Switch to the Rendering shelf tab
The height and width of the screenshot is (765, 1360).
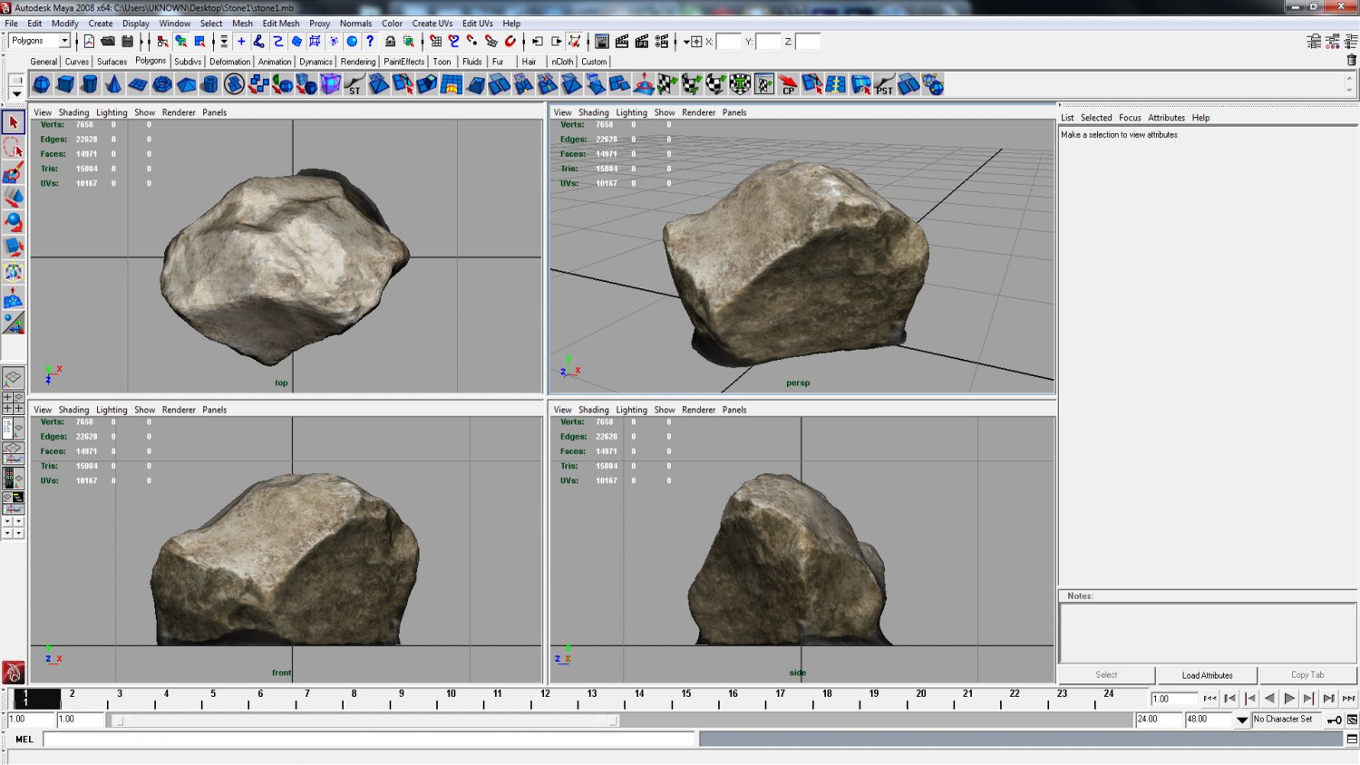coord(357,62)
